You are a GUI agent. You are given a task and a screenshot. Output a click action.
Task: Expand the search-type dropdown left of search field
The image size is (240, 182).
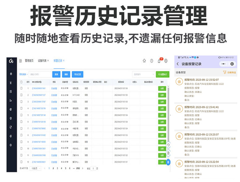23,74
